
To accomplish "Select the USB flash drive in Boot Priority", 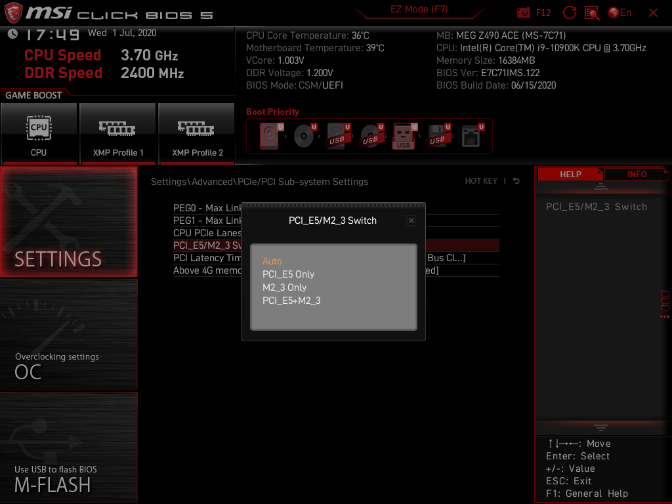I will [405, 135].
